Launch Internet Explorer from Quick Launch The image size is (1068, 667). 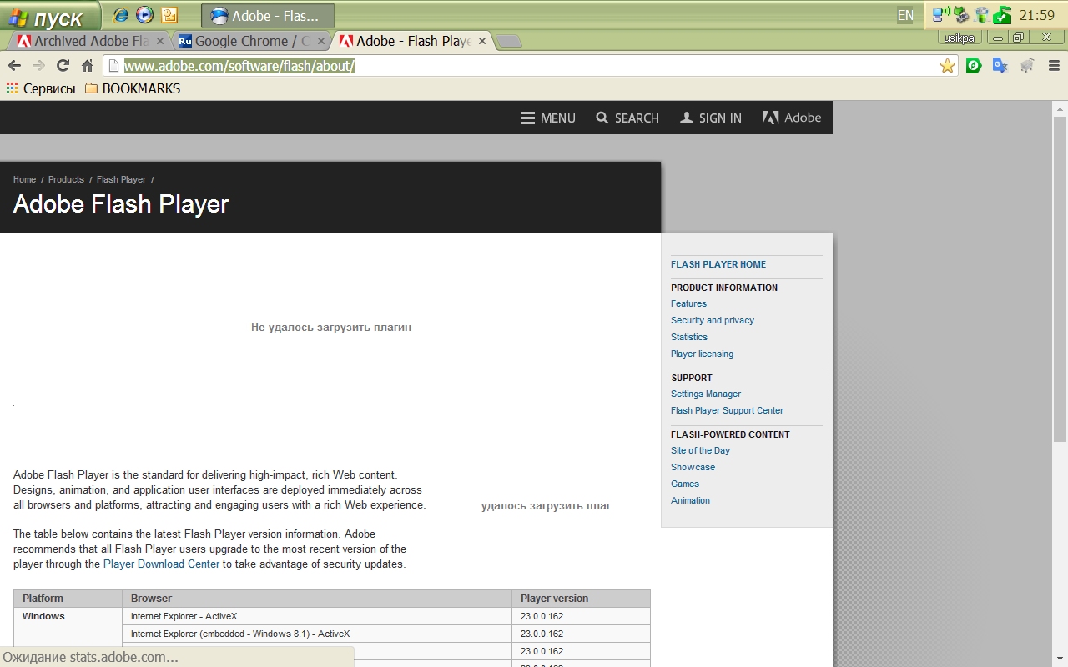(121, 15)
